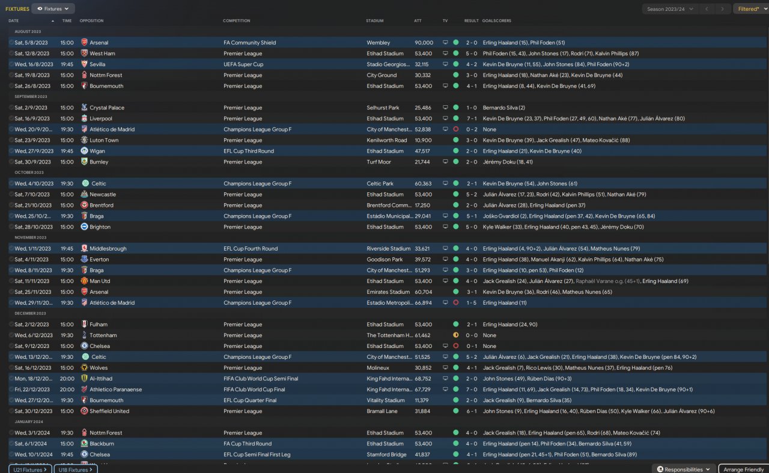Click the Middlesbrough club badge
The height and width of the screenshot is (473, 769).
(x=84, y=248)
